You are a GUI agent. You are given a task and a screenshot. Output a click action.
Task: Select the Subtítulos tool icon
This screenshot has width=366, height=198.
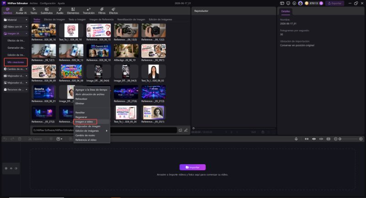coord(47,10)
